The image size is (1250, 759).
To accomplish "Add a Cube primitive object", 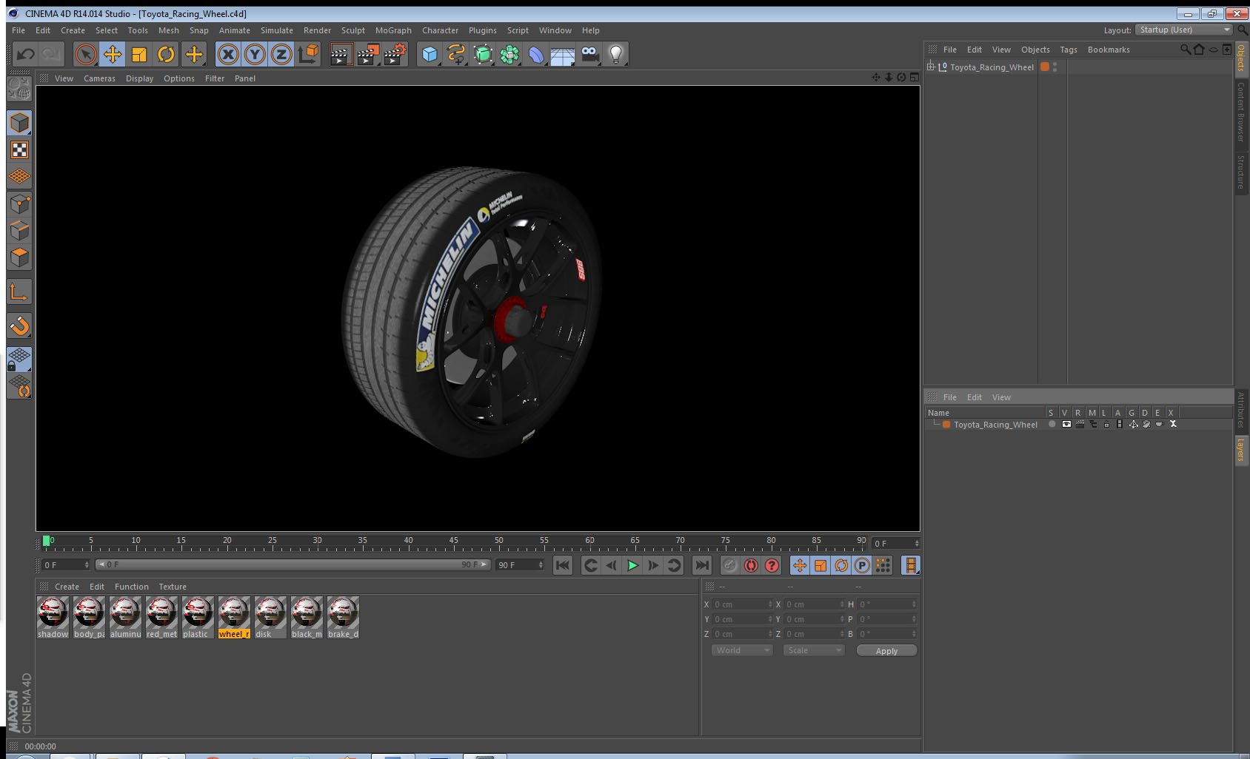I will (x=430, y=54).
